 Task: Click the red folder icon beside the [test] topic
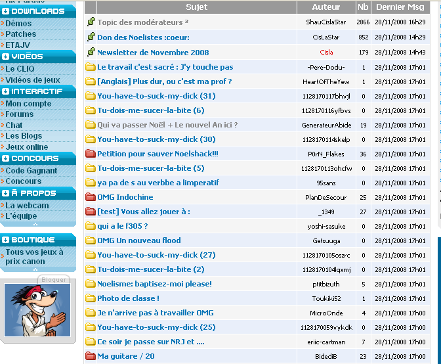click(x=91, y=212)
